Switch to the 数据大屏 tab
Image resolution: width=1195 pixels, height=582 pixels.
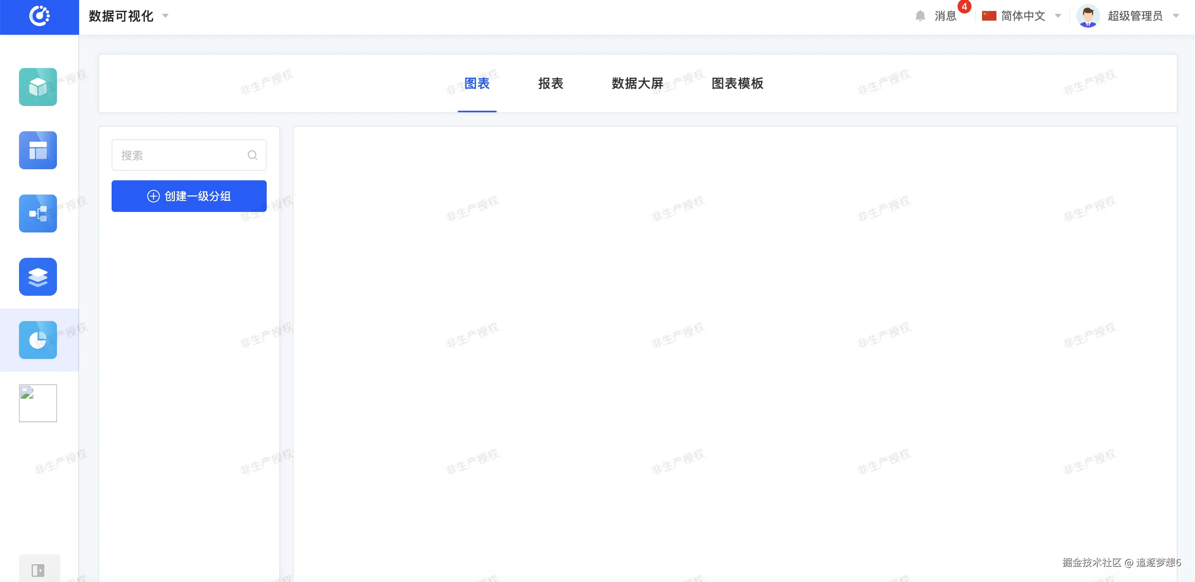(637, 83)
